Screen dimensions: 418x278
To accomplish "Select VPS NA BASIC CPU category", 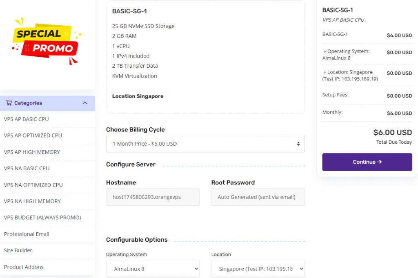I will pyautogui.click(x=27, y=168).
